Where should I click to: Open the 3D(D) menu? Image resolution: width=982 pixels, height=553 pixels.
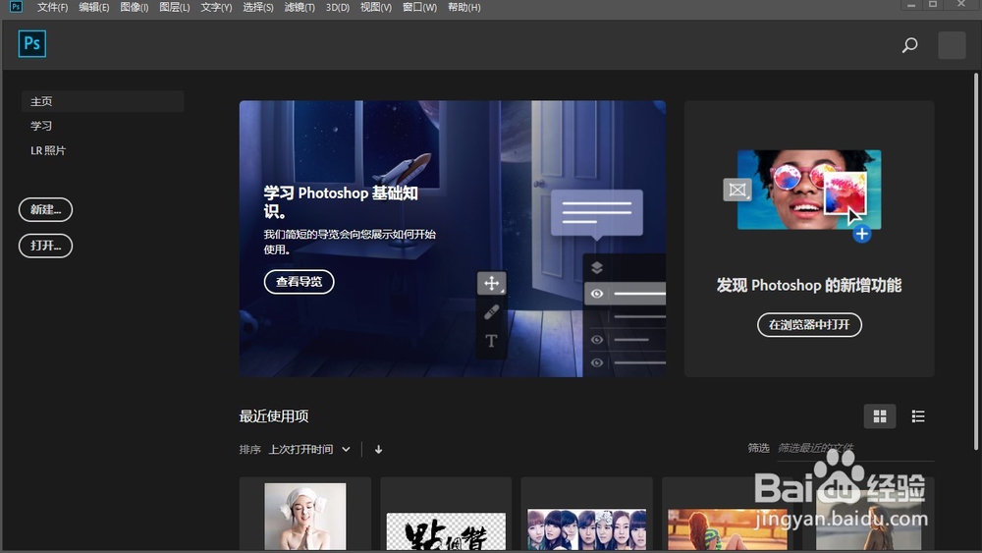338,8
